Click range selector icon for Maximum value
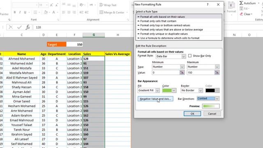This screenshot has height=148, width=263. 217,72
